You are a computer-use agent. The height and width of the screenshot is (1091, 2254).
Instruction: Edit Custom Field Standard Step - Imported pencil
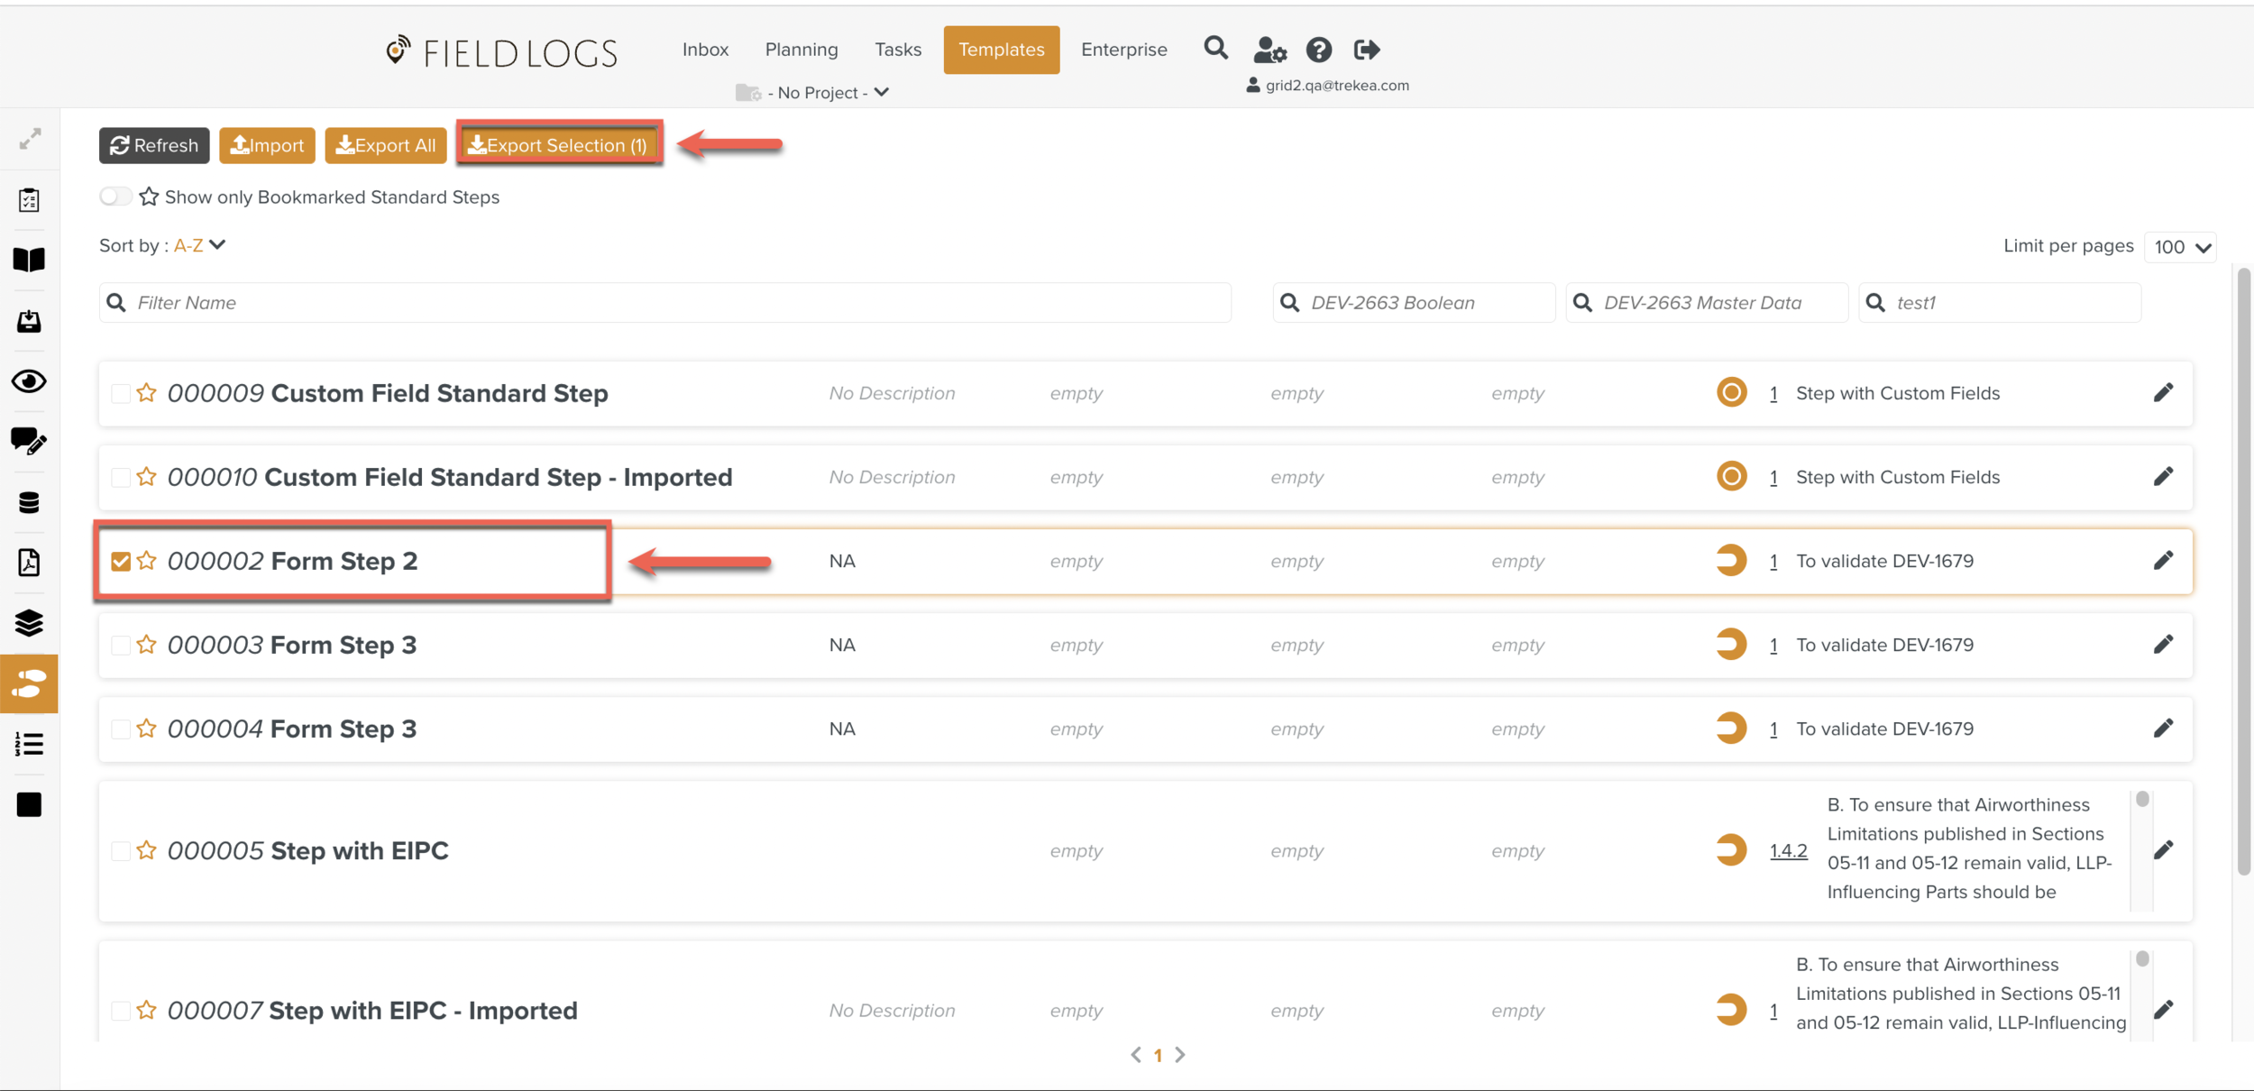pos(2163,476)
